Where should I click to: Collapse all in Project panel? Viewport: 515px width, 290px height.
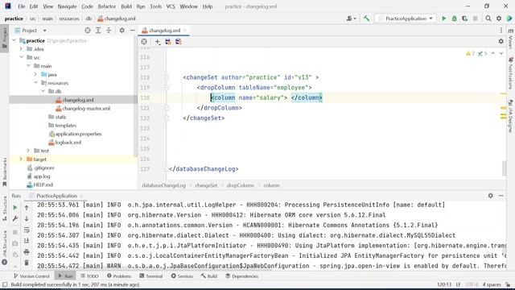[x=109, y=31]
